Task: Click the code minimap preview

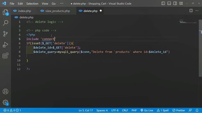Action: pos(188,22)
